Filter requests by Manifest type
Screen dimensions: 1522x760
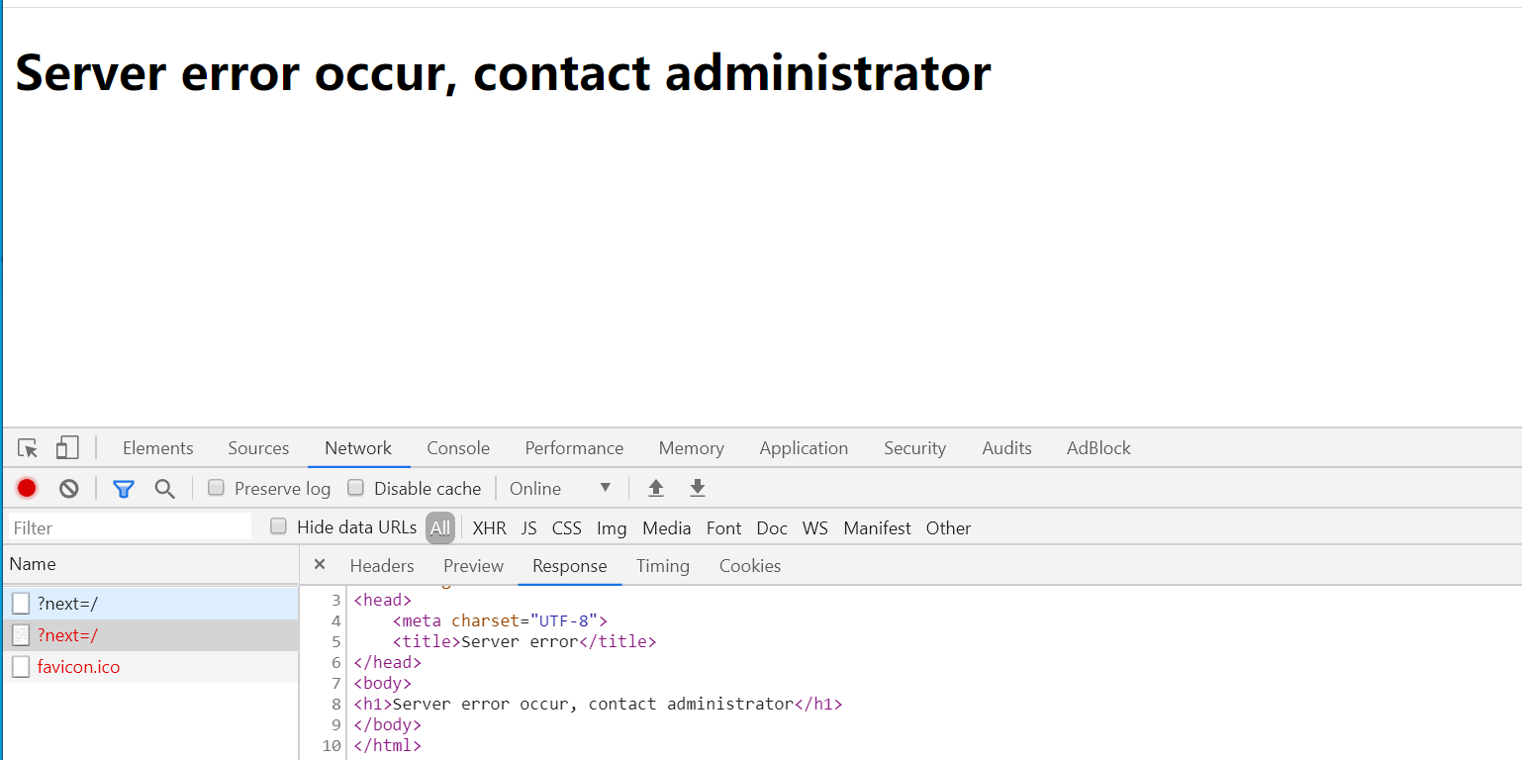tap(877, 527)
